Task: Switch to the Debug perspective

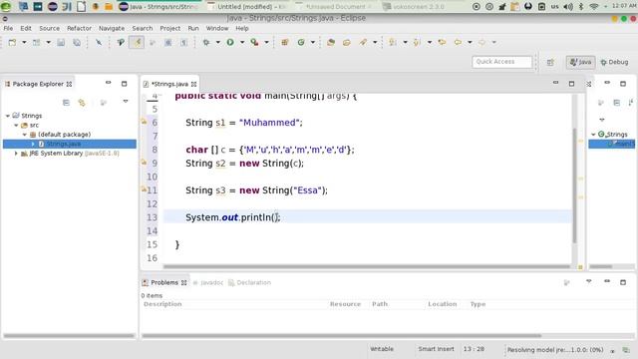Action: click(615, 62)
